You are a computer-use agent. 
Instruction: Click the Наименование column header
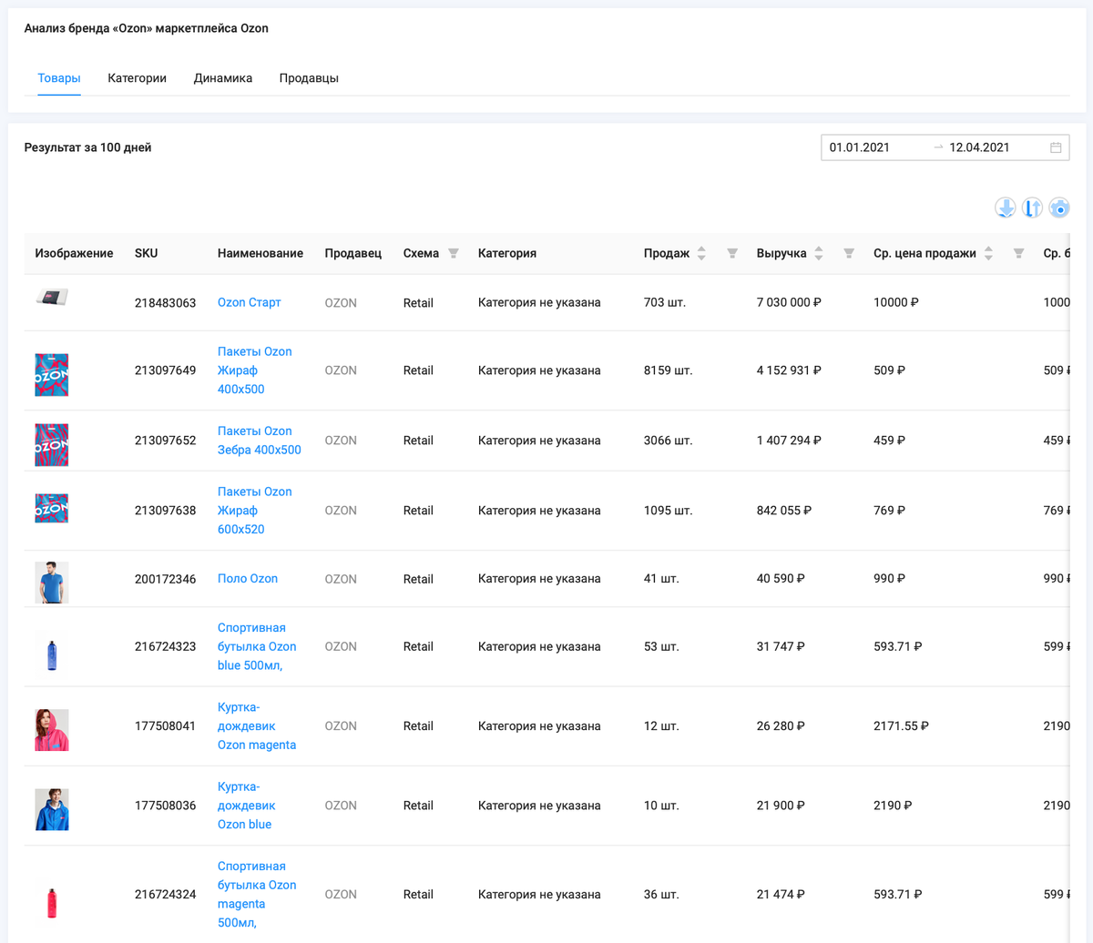(260, 253)
